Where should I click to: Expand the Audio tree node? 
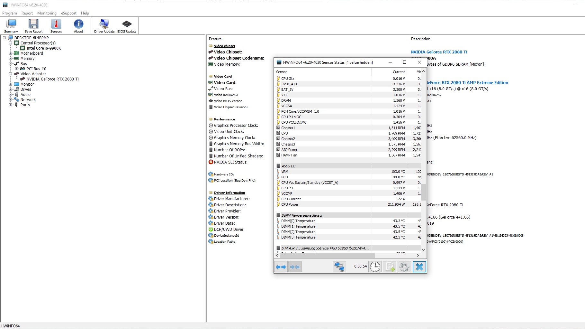tap(11, 95)
